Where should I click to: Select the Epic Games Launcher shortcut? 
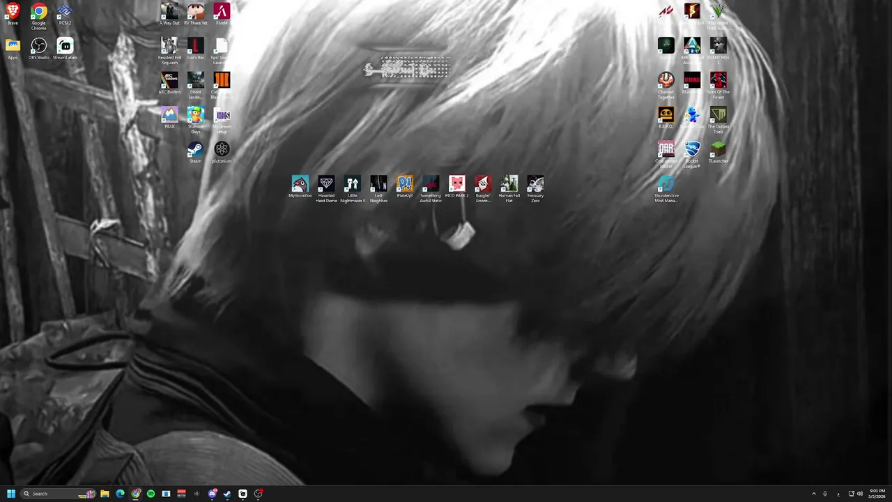coord(222,52)
